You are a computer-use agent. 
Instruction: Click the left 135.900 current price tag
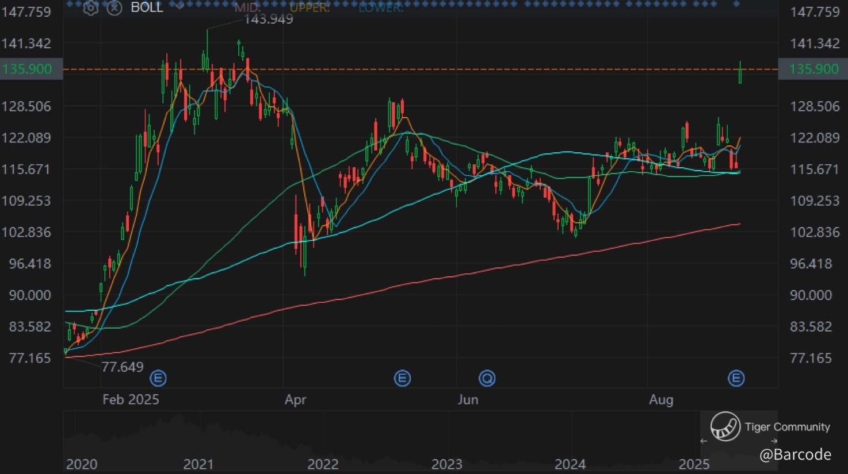coord(28,69)
